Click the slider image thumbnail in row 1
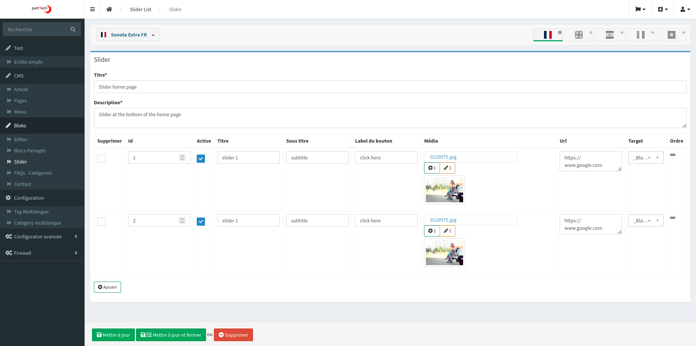The height and width of the screenshot is (346, 696). pyautogui.click(x=444, y=190)
